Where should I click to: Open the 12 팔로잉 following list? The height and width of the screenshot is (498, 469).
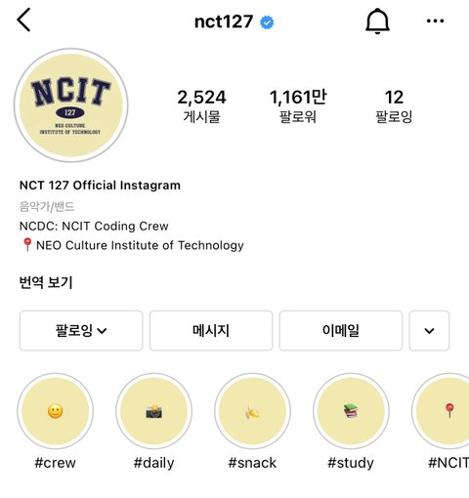(x=394, y=105)
